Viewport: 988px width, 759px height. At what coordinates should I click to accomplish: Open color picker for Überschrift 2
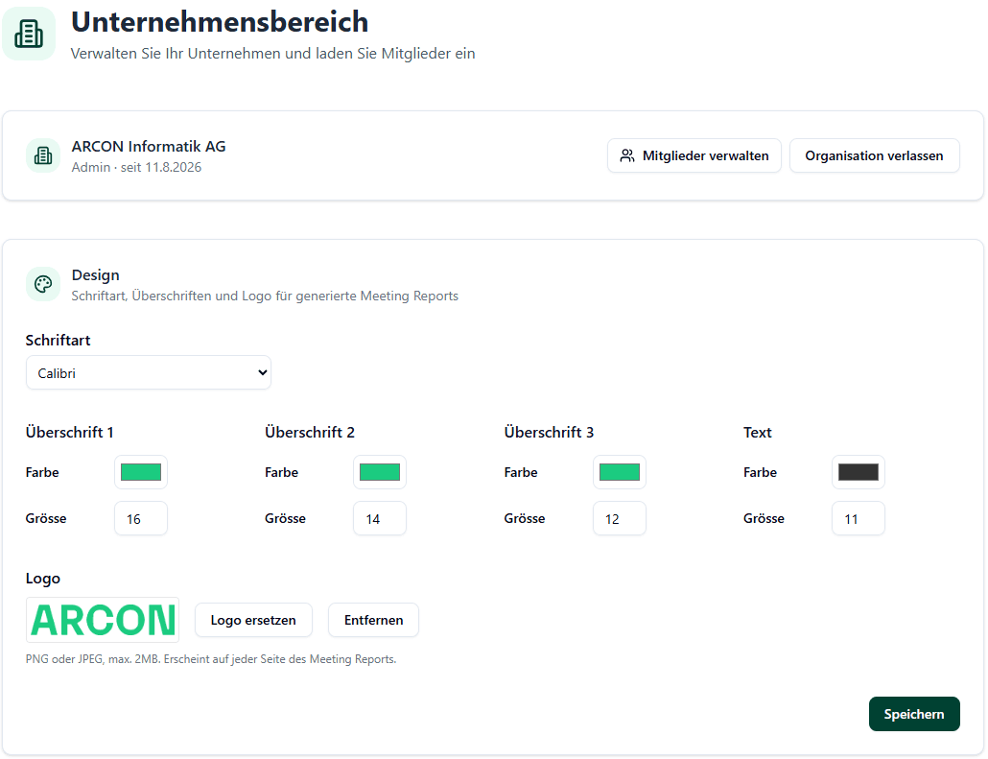point(379,472)
